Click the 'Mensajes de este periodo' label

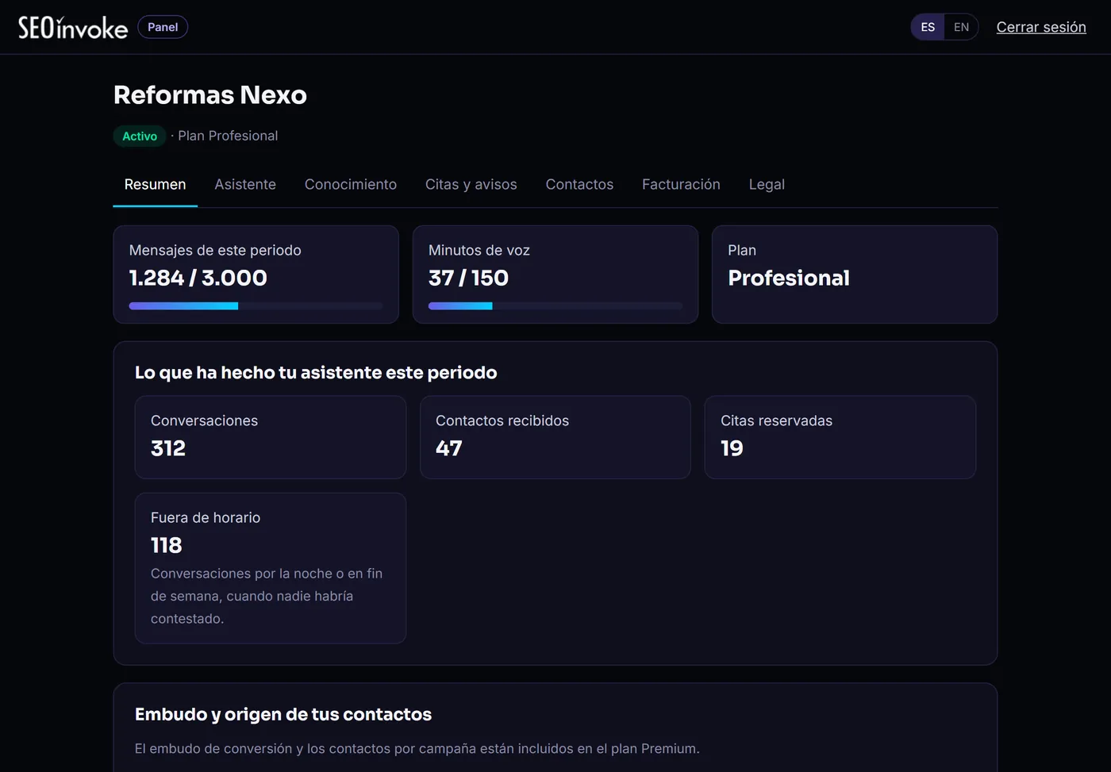point(215,250)
